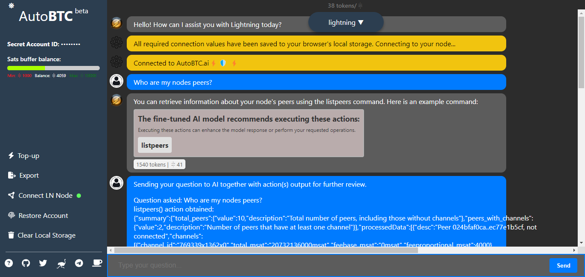Image resolution: width=585 pixels, height=277 pixels.
Task: Click the Export file icon
Action: click(x=12, y=175)
